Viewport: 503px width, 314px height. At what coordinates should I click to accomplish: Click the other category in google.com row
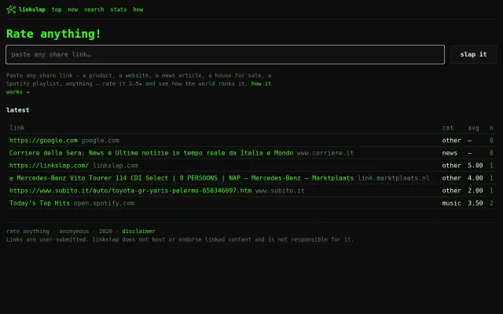pyautogui.click(x=451, y=141)
